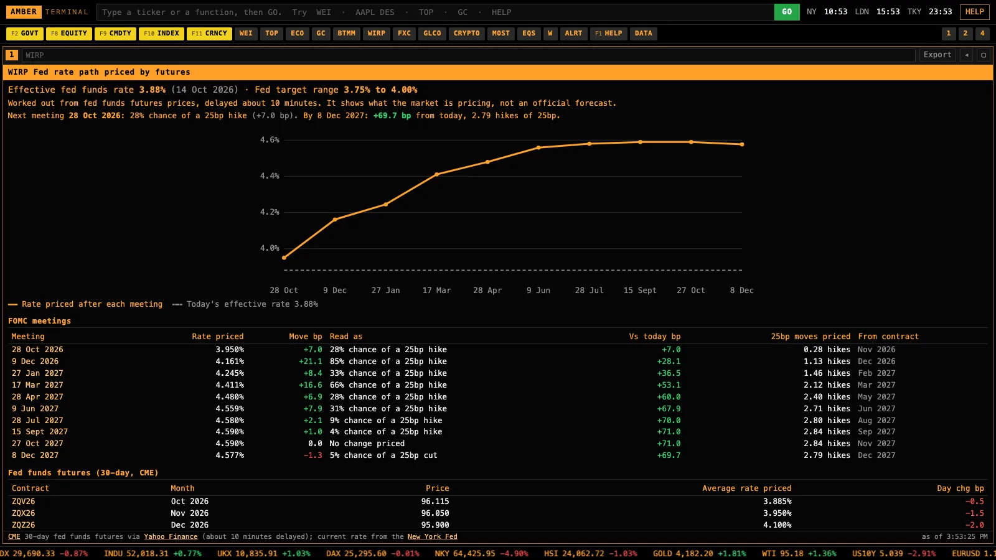The image size is (996, 560).
Task: Open the EQS shortcut
Action: point(529,34)
